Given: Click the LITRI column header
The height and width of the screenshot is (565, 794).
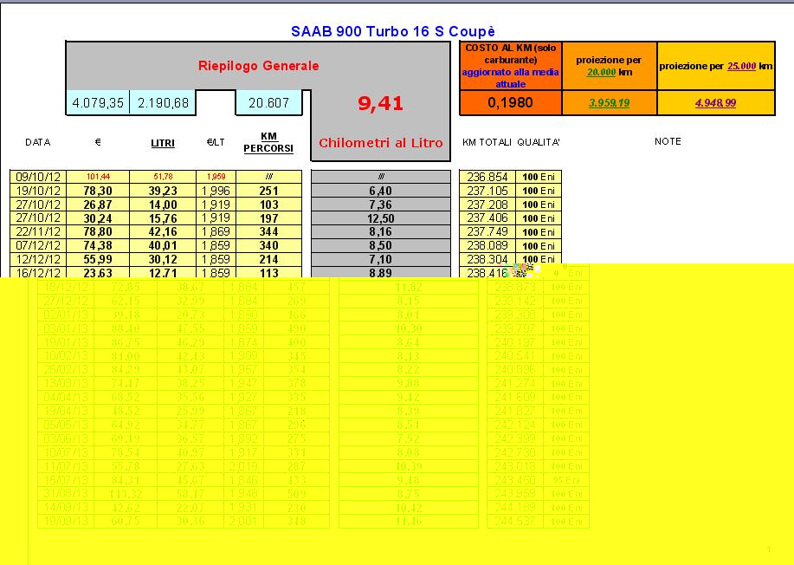Looking at the screenshot, I should 163,143.
